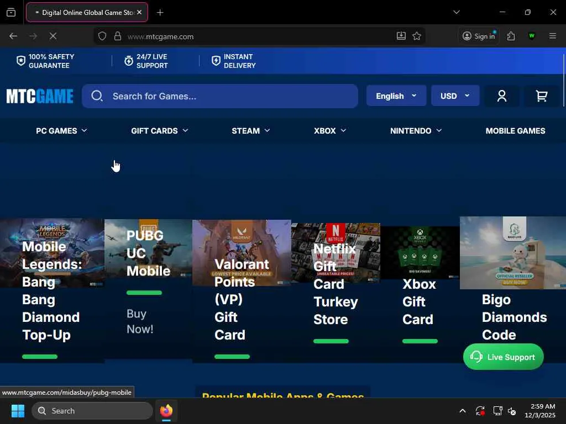
Task: Open the Firefox hamburger menu
Action: [x=552, y=36]
